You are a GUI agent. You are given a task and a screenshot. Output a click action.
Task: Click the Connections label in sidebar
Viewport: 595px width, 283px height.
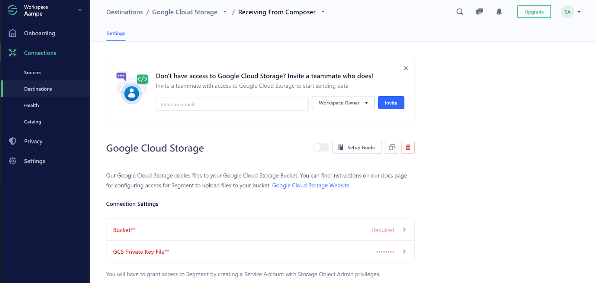[x=40, y=53]
